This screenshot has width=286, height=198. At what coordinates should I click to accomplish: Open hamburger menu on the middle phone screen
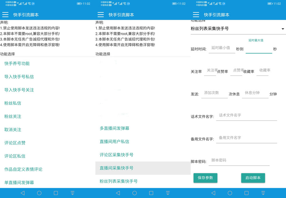(101, 15)
